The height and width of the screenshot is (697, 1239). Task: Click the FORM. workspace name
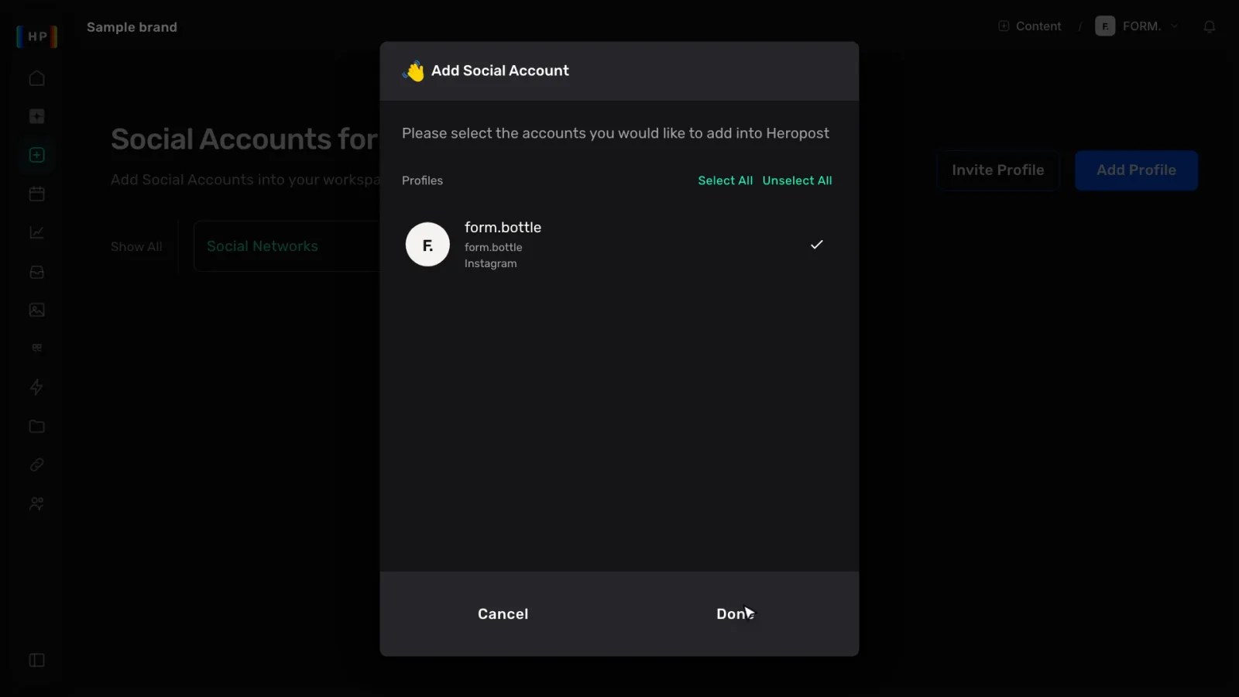pos(1141,26)
